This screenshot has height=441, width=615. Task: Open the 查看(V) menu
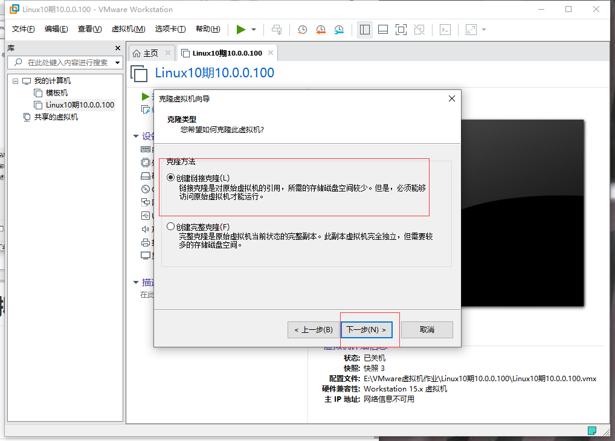coord(90,29)
